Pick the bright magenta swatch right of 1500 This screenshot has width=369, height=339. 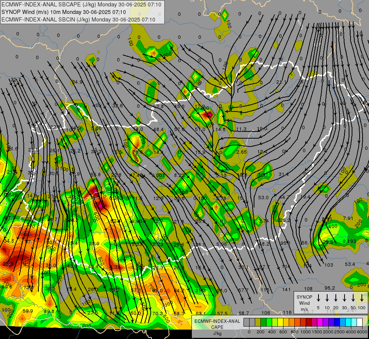[x=320, y=322]
